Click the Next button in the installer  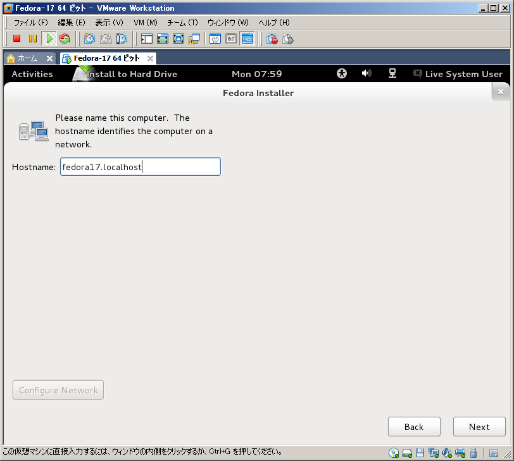[479, 427]
